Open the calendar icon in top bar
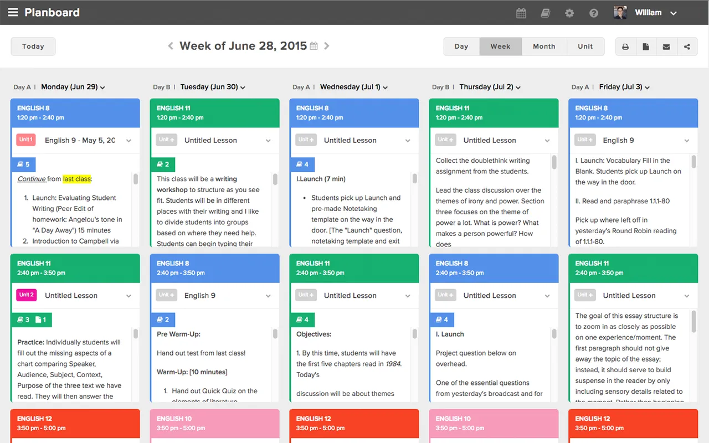Viewport: 709px width, 443px height. [521, 13]
